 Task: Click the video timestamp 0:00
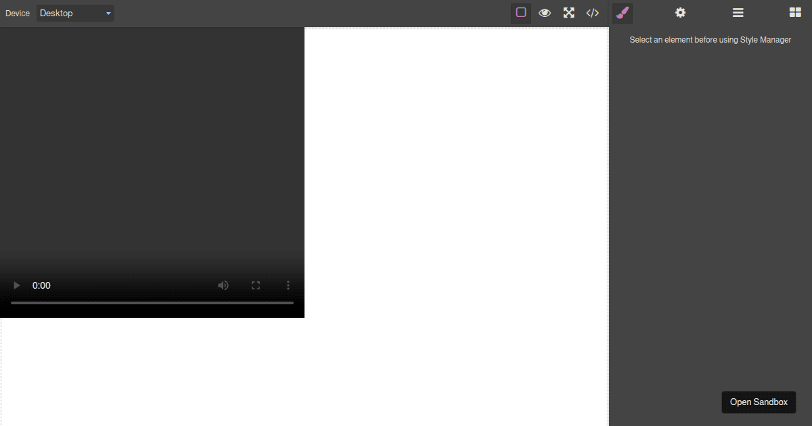[41, 285]
